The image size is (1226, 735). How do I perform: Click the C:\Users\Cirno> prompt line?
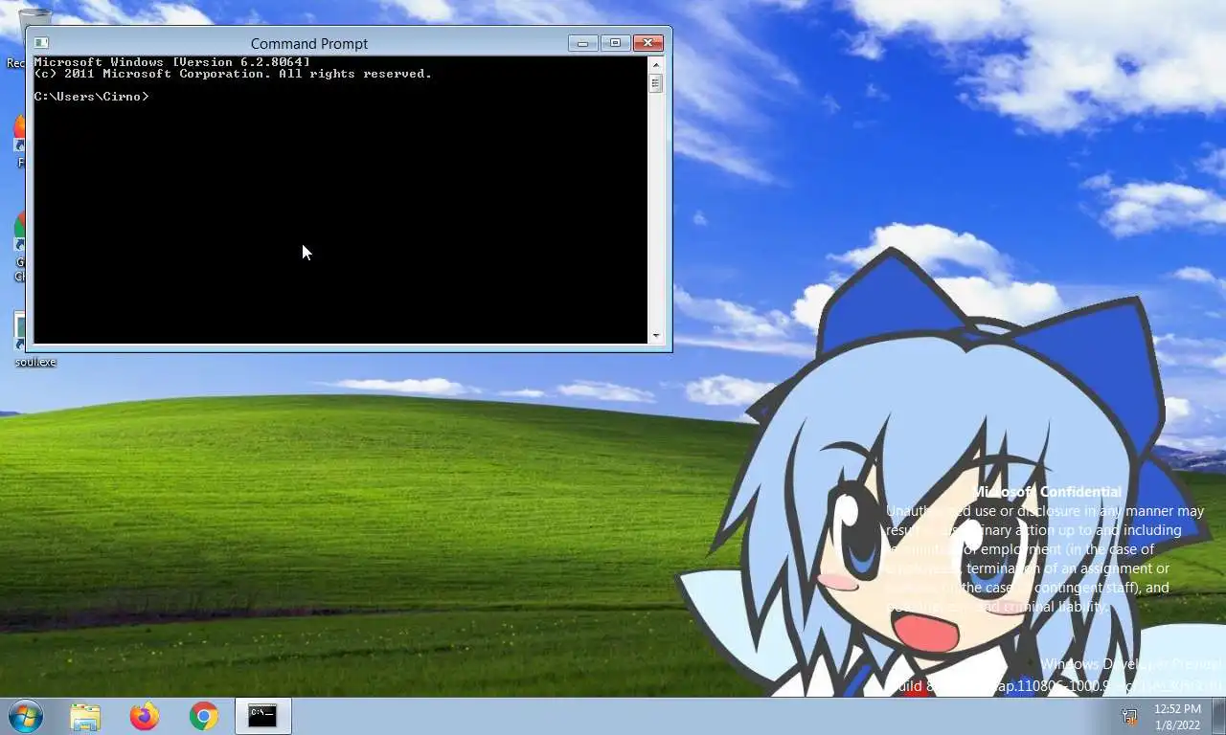point(92,97)
